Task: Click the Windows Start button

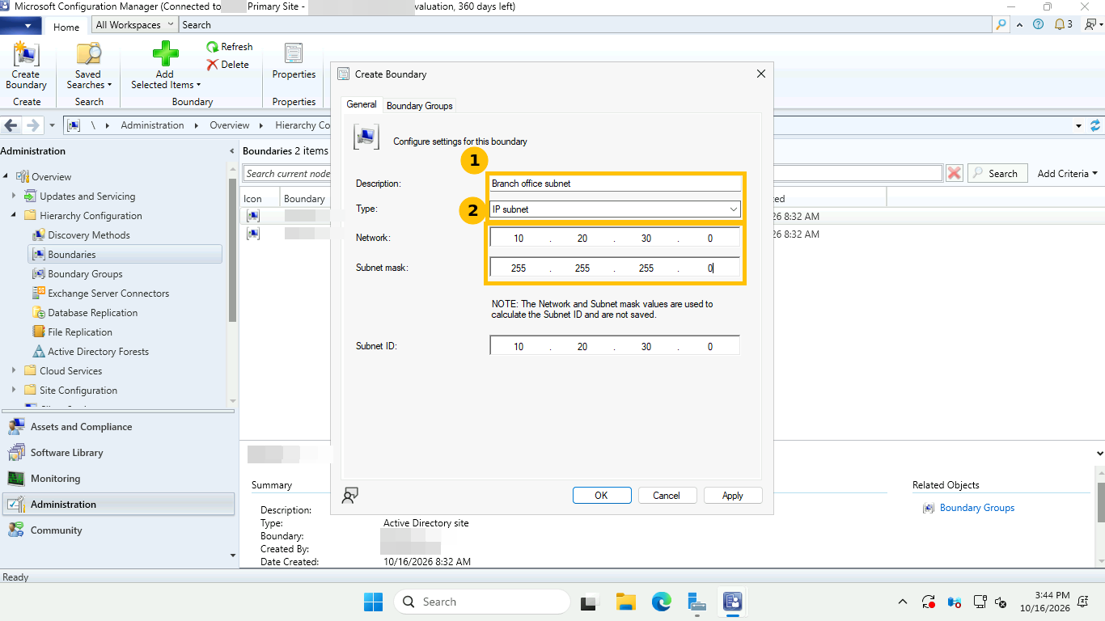Action: click(373, 602)
